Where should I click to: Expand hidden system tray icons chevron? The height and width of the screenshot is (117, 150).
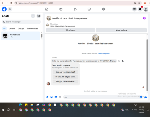(x=133, y=110)
